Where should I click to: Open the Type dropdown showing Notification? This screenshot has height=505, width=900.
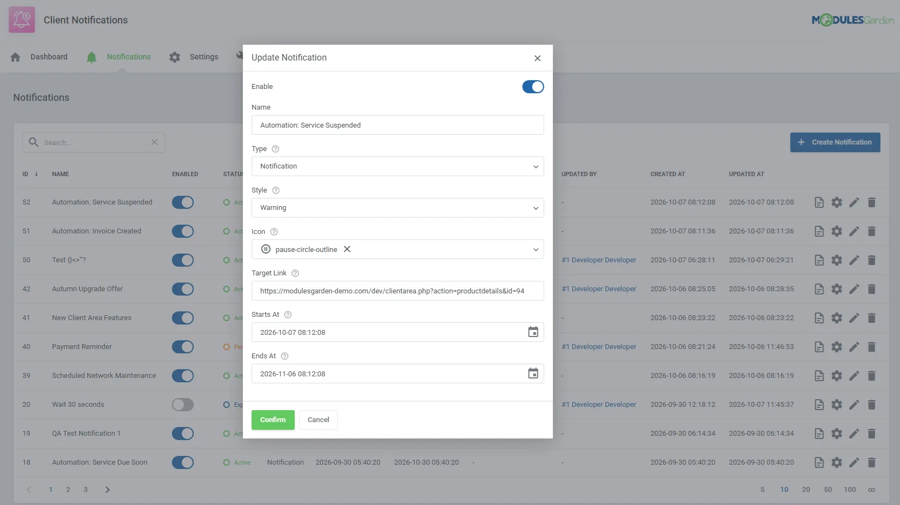point(397,166)
